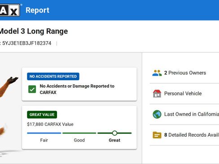The width and height of the screenshot is (219, 164).
Task: Open the Personal Vehicle row
Action: pos(184,94)
